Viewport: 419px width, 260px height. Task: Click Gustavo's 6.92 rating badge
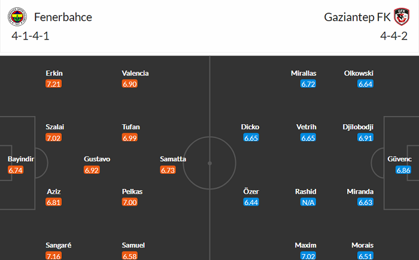tap(92, 170)
